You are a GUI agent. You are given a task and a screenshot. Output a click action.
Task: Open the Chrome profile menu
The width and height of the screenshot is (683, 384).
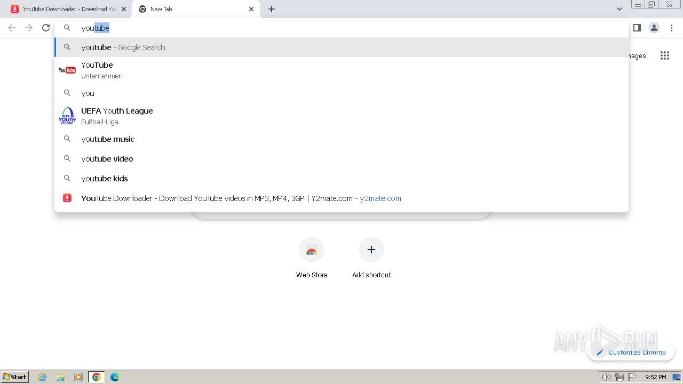tap(654, 28)
